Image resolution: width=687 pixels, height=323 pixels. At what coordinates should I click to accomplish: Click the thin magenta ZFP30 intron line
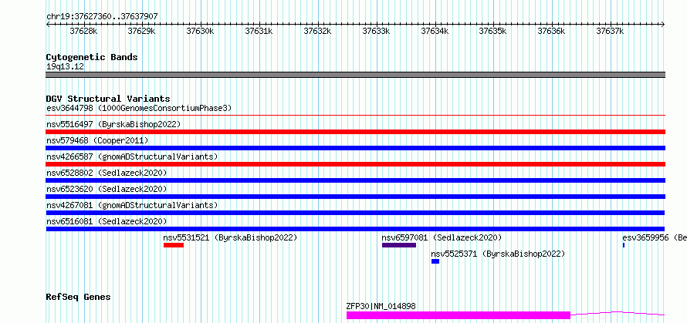[618, 313]
